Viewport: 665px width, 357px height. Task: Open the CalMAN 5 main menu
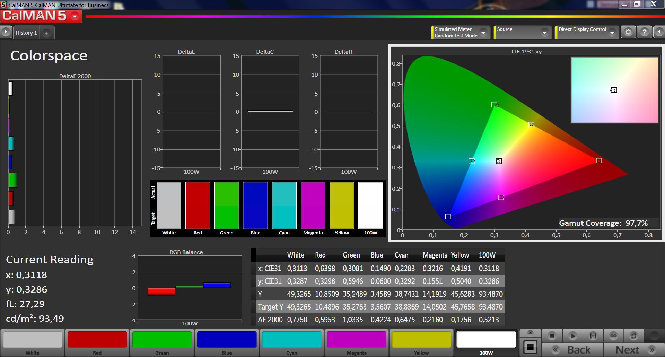(75, 16)
